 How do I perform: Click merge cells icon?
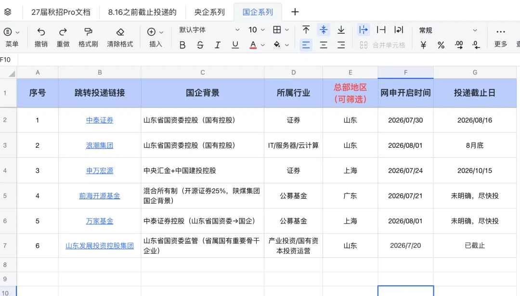[x=364, y=45]
